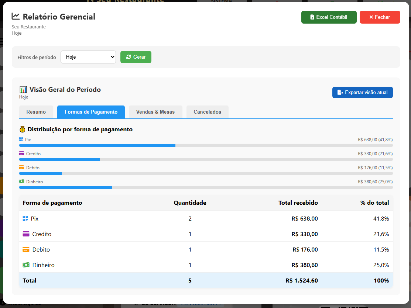The height and width of the screenshot is (308, 411).
Task: Click the Credito distribution progress bar
Action: (206, 159)
